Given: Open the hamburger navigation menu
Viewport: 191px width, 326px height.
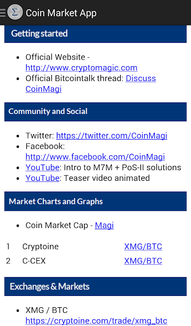Looking at the screenshot, I should pos(3,13).
